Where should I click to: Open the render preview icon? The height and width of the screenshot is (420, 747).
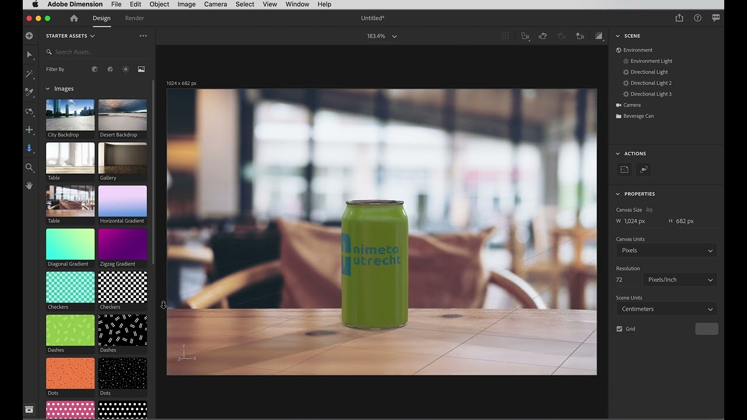(599, 36)
